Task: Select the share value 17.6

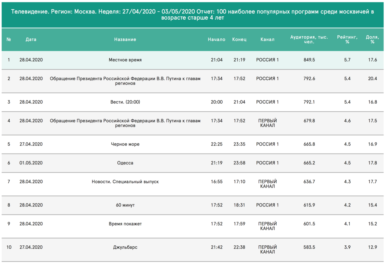Action: click(372, 60)
